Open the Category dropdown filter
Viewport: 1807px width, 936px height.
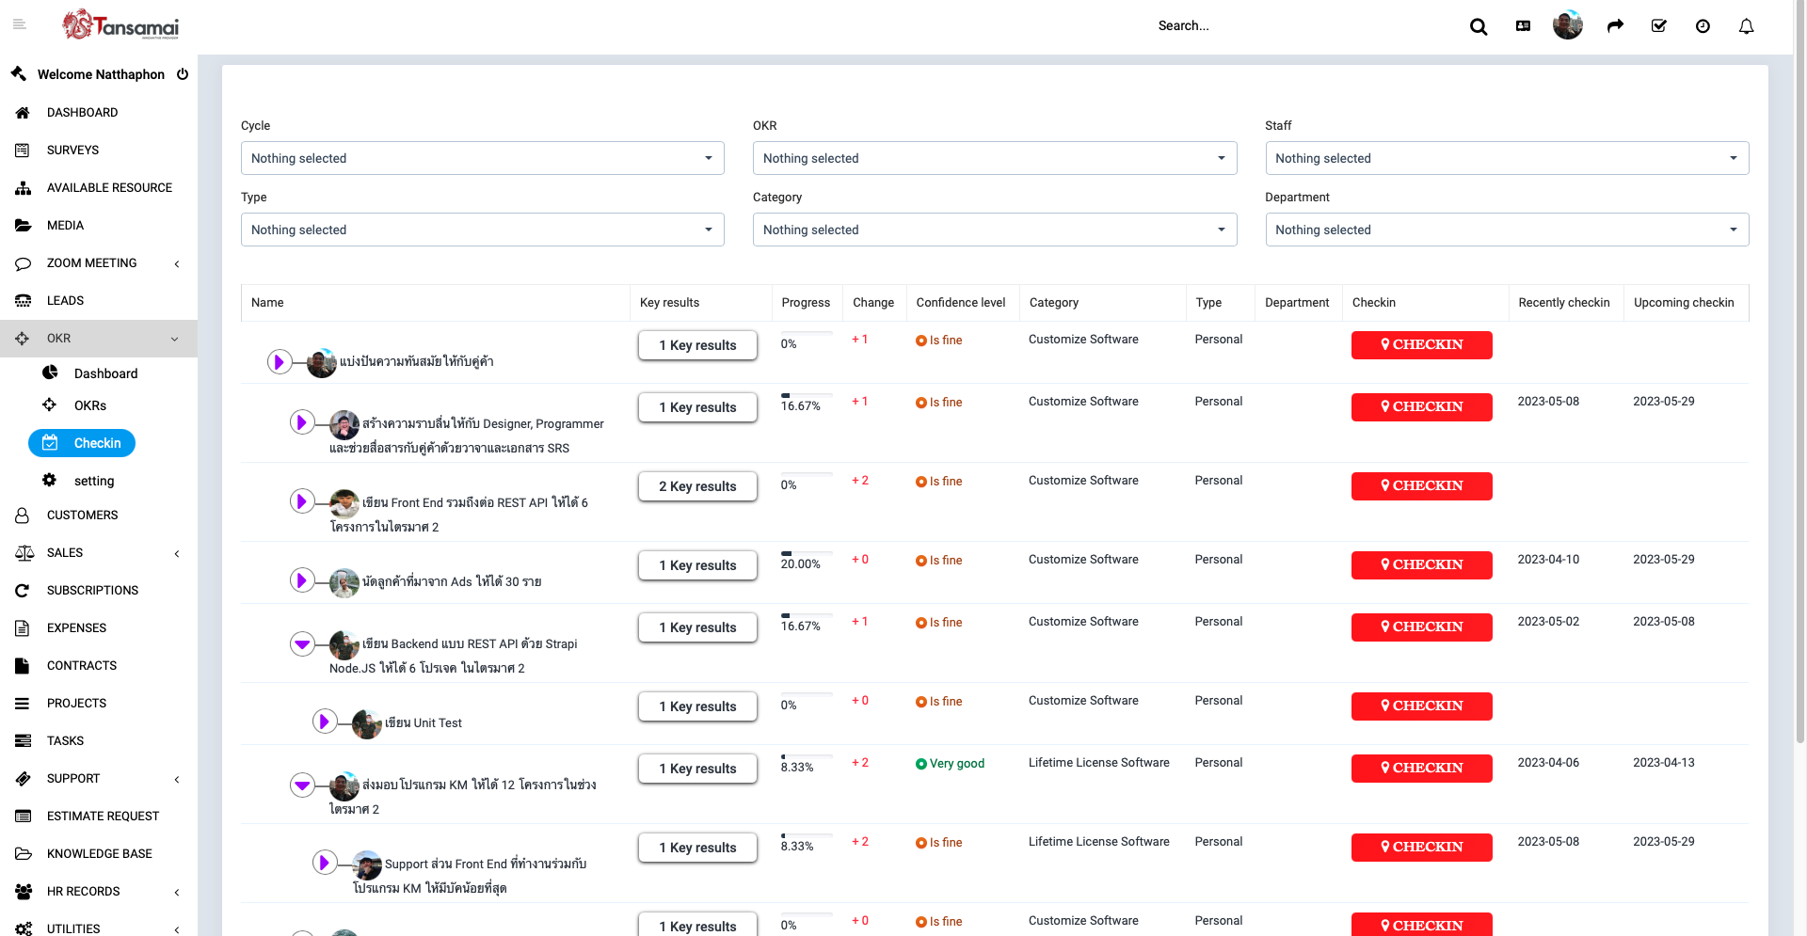tap(994, 230)
